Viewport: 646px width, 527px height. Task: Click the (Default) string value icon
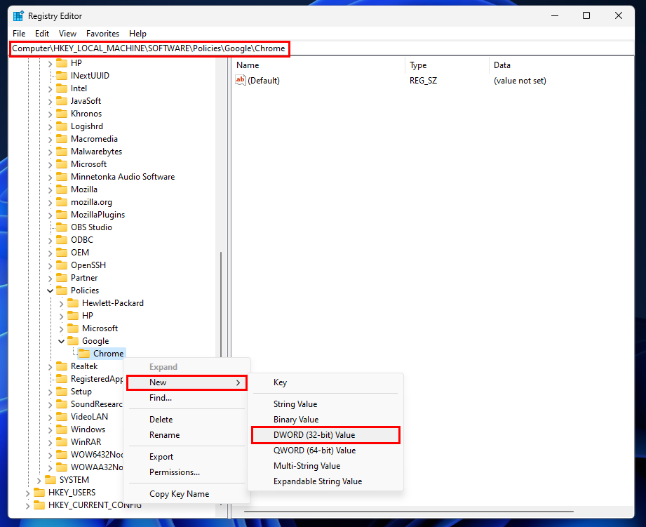[240, 80]
